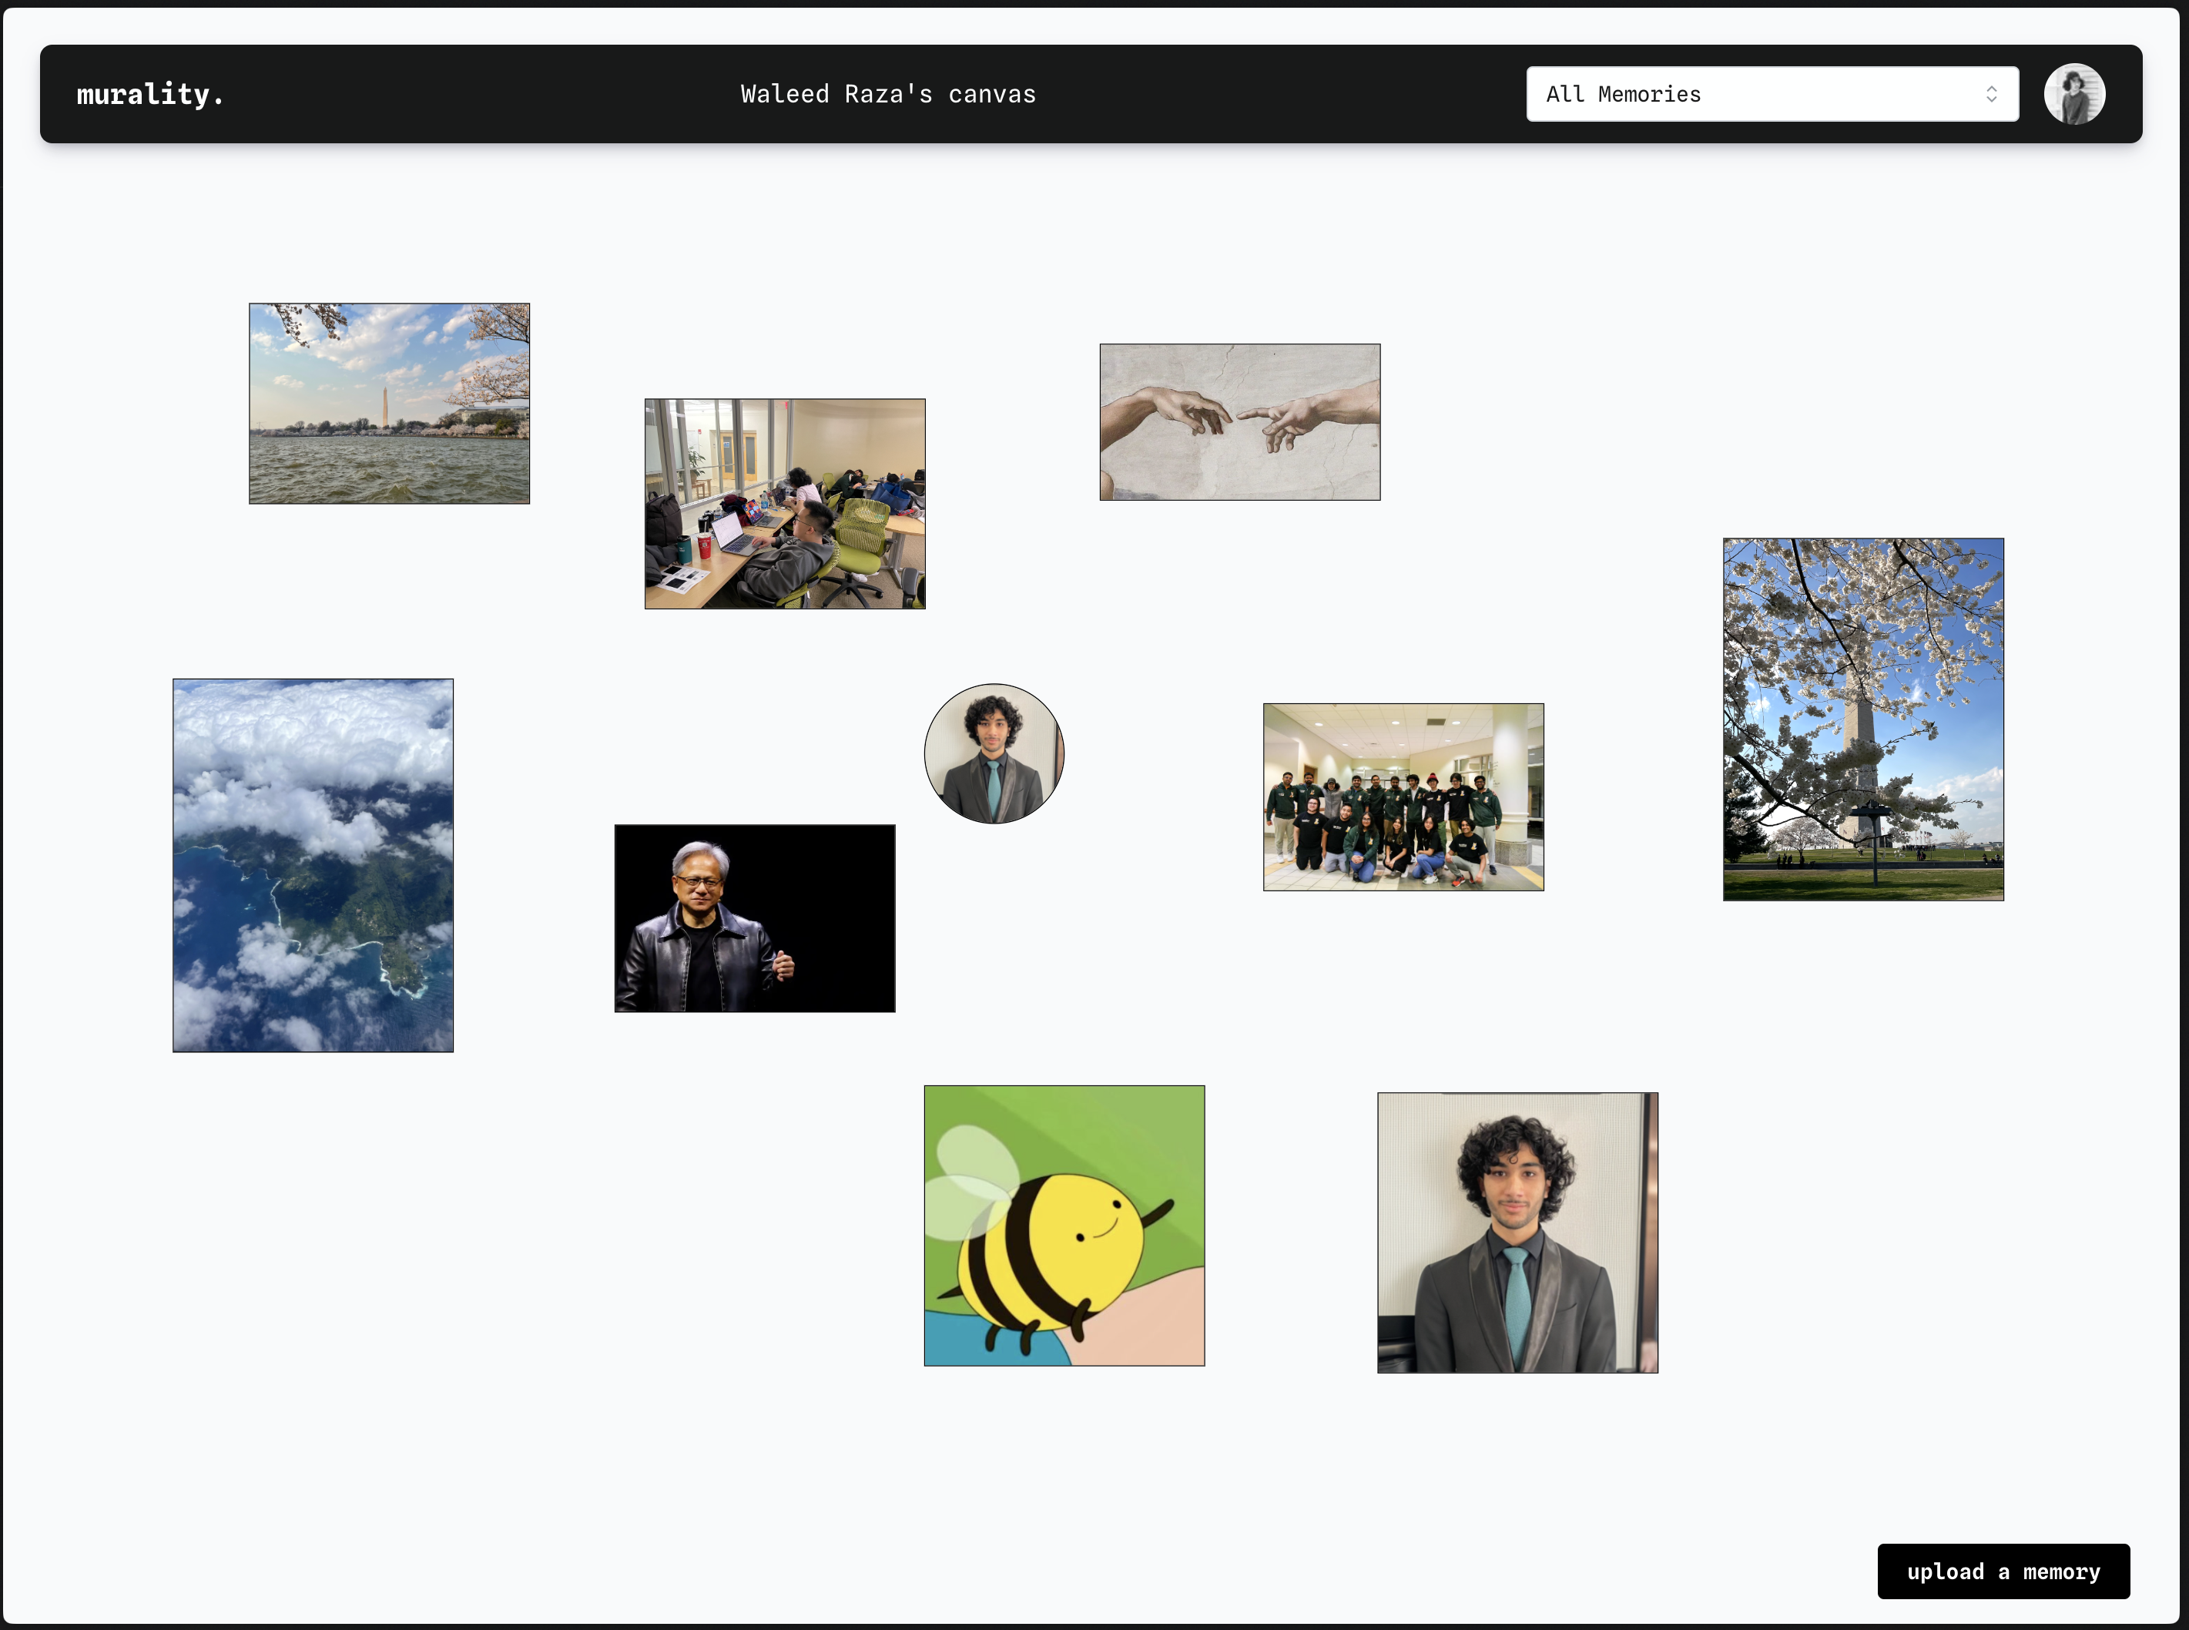Image resolution: width=2189 pixels, height=1630 pixels.
Task: Select the Creation of Adam hands image
Action: (1239, 422)
